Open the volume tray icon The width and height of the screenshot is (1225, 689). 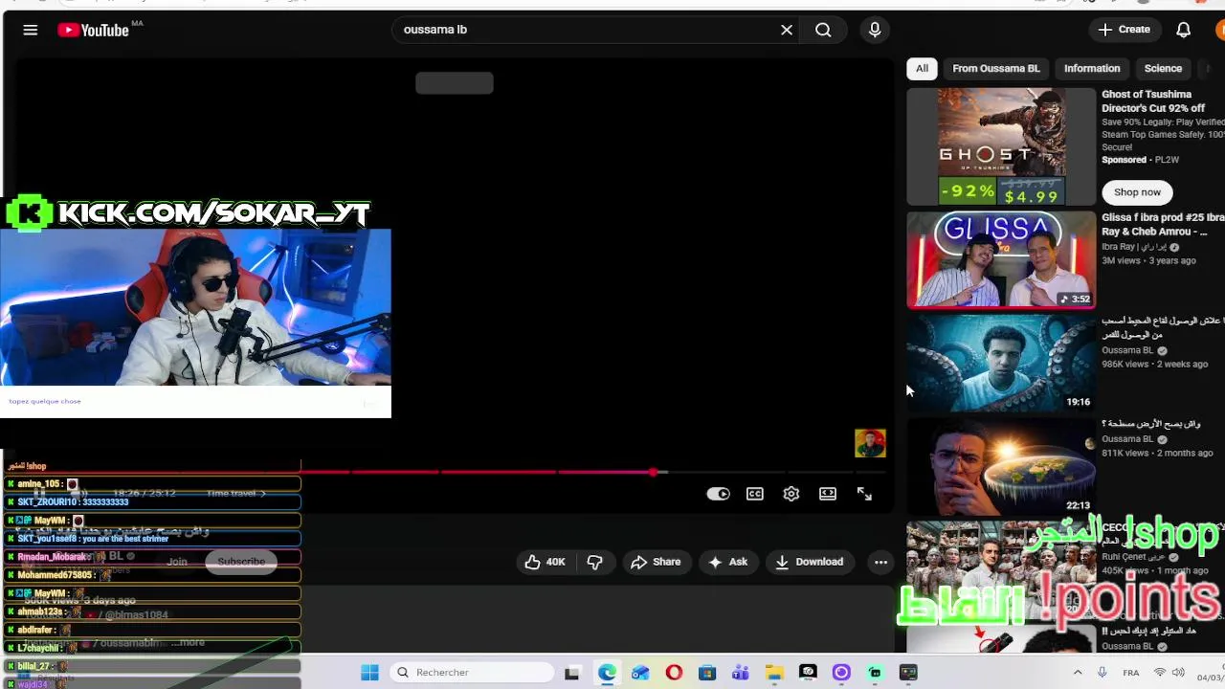(1179, 673)
